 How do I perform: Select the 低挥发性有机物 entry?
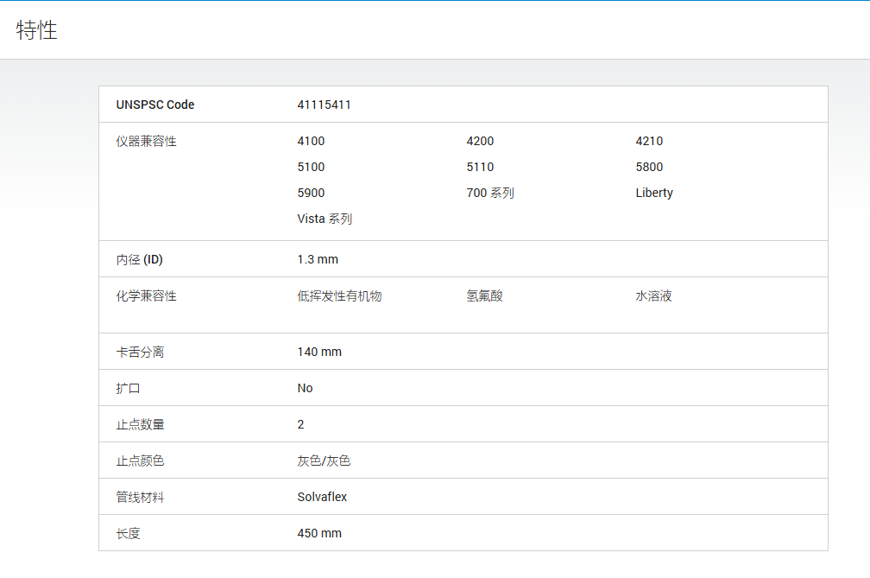tap(339, 296)
